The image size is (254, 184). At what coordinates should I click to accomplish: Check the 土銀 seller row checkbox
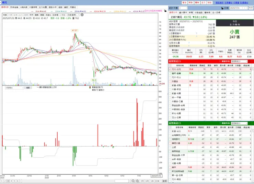click(x=170, y=147)
